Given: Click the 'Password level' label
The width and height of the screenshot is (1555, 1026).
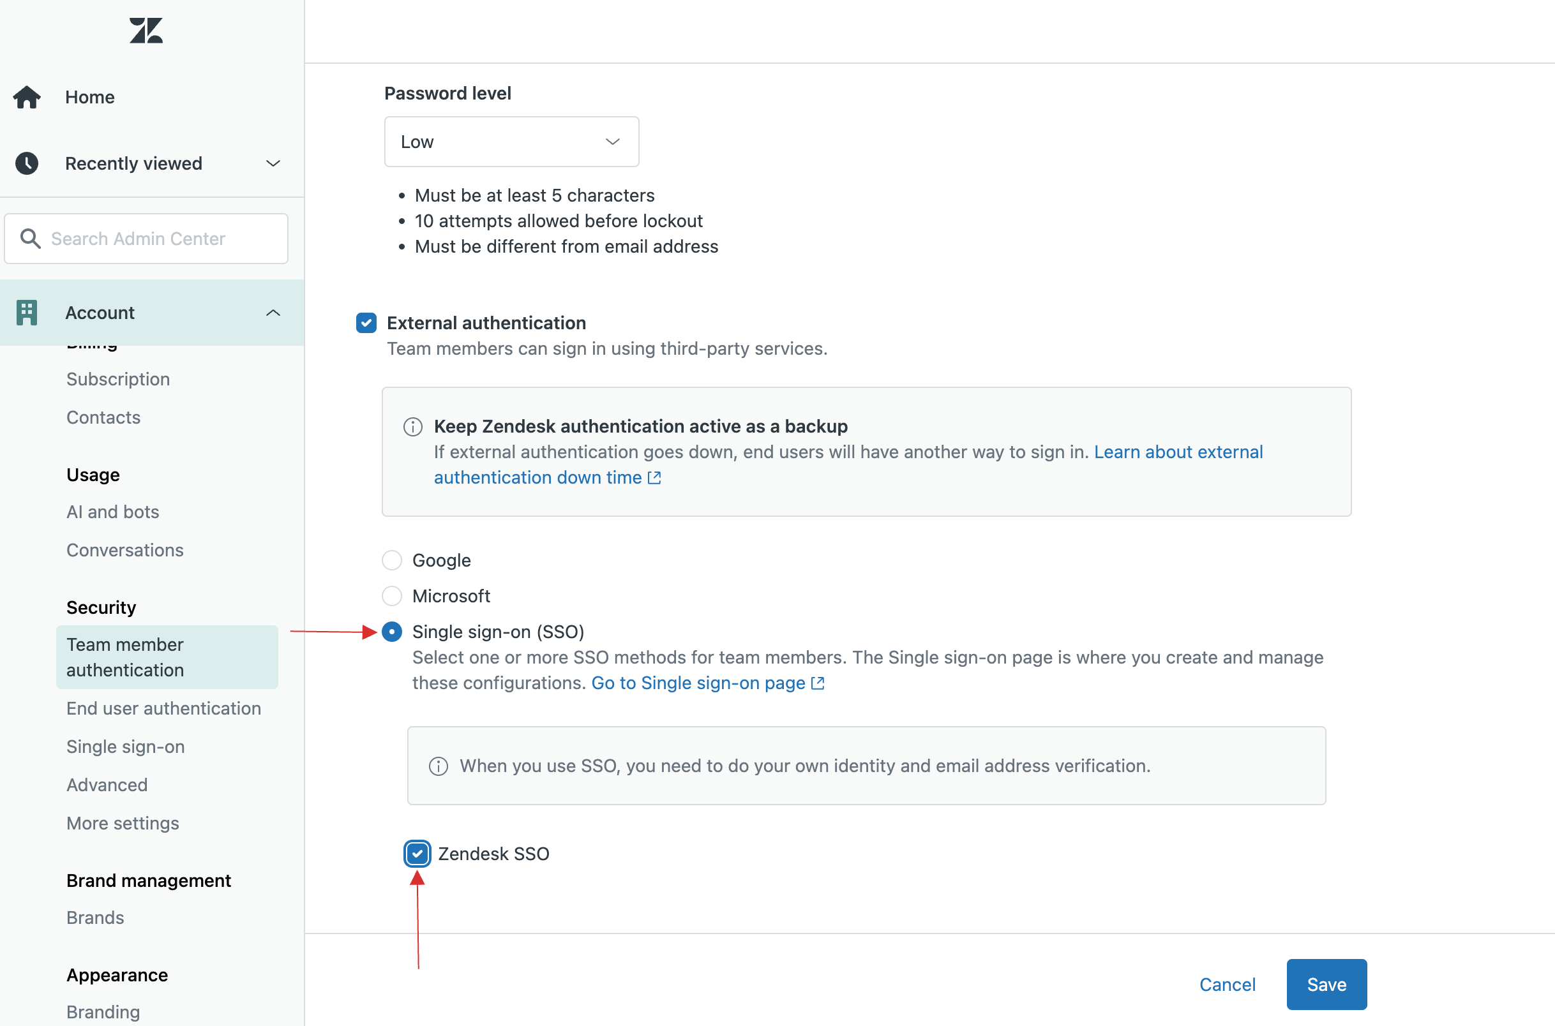Looking at the screenshot, I should point(447,94).
